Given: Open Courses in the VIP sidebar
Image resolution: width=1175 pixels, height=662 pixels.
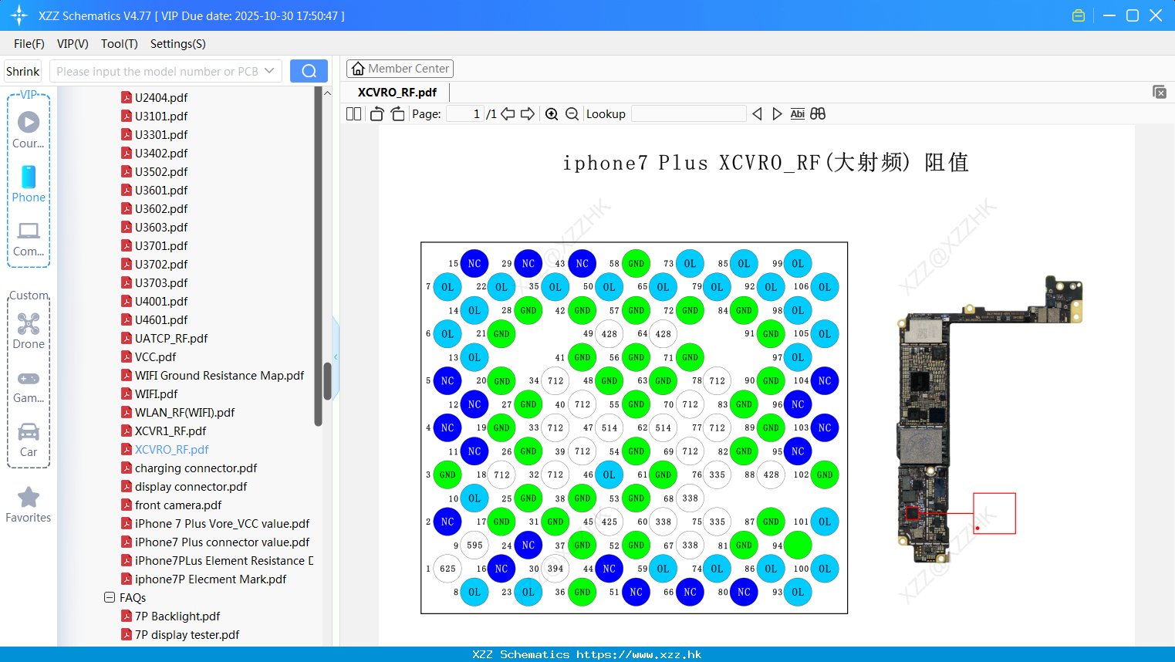Looking at the screenshot, I should click(x=29, y=130).
